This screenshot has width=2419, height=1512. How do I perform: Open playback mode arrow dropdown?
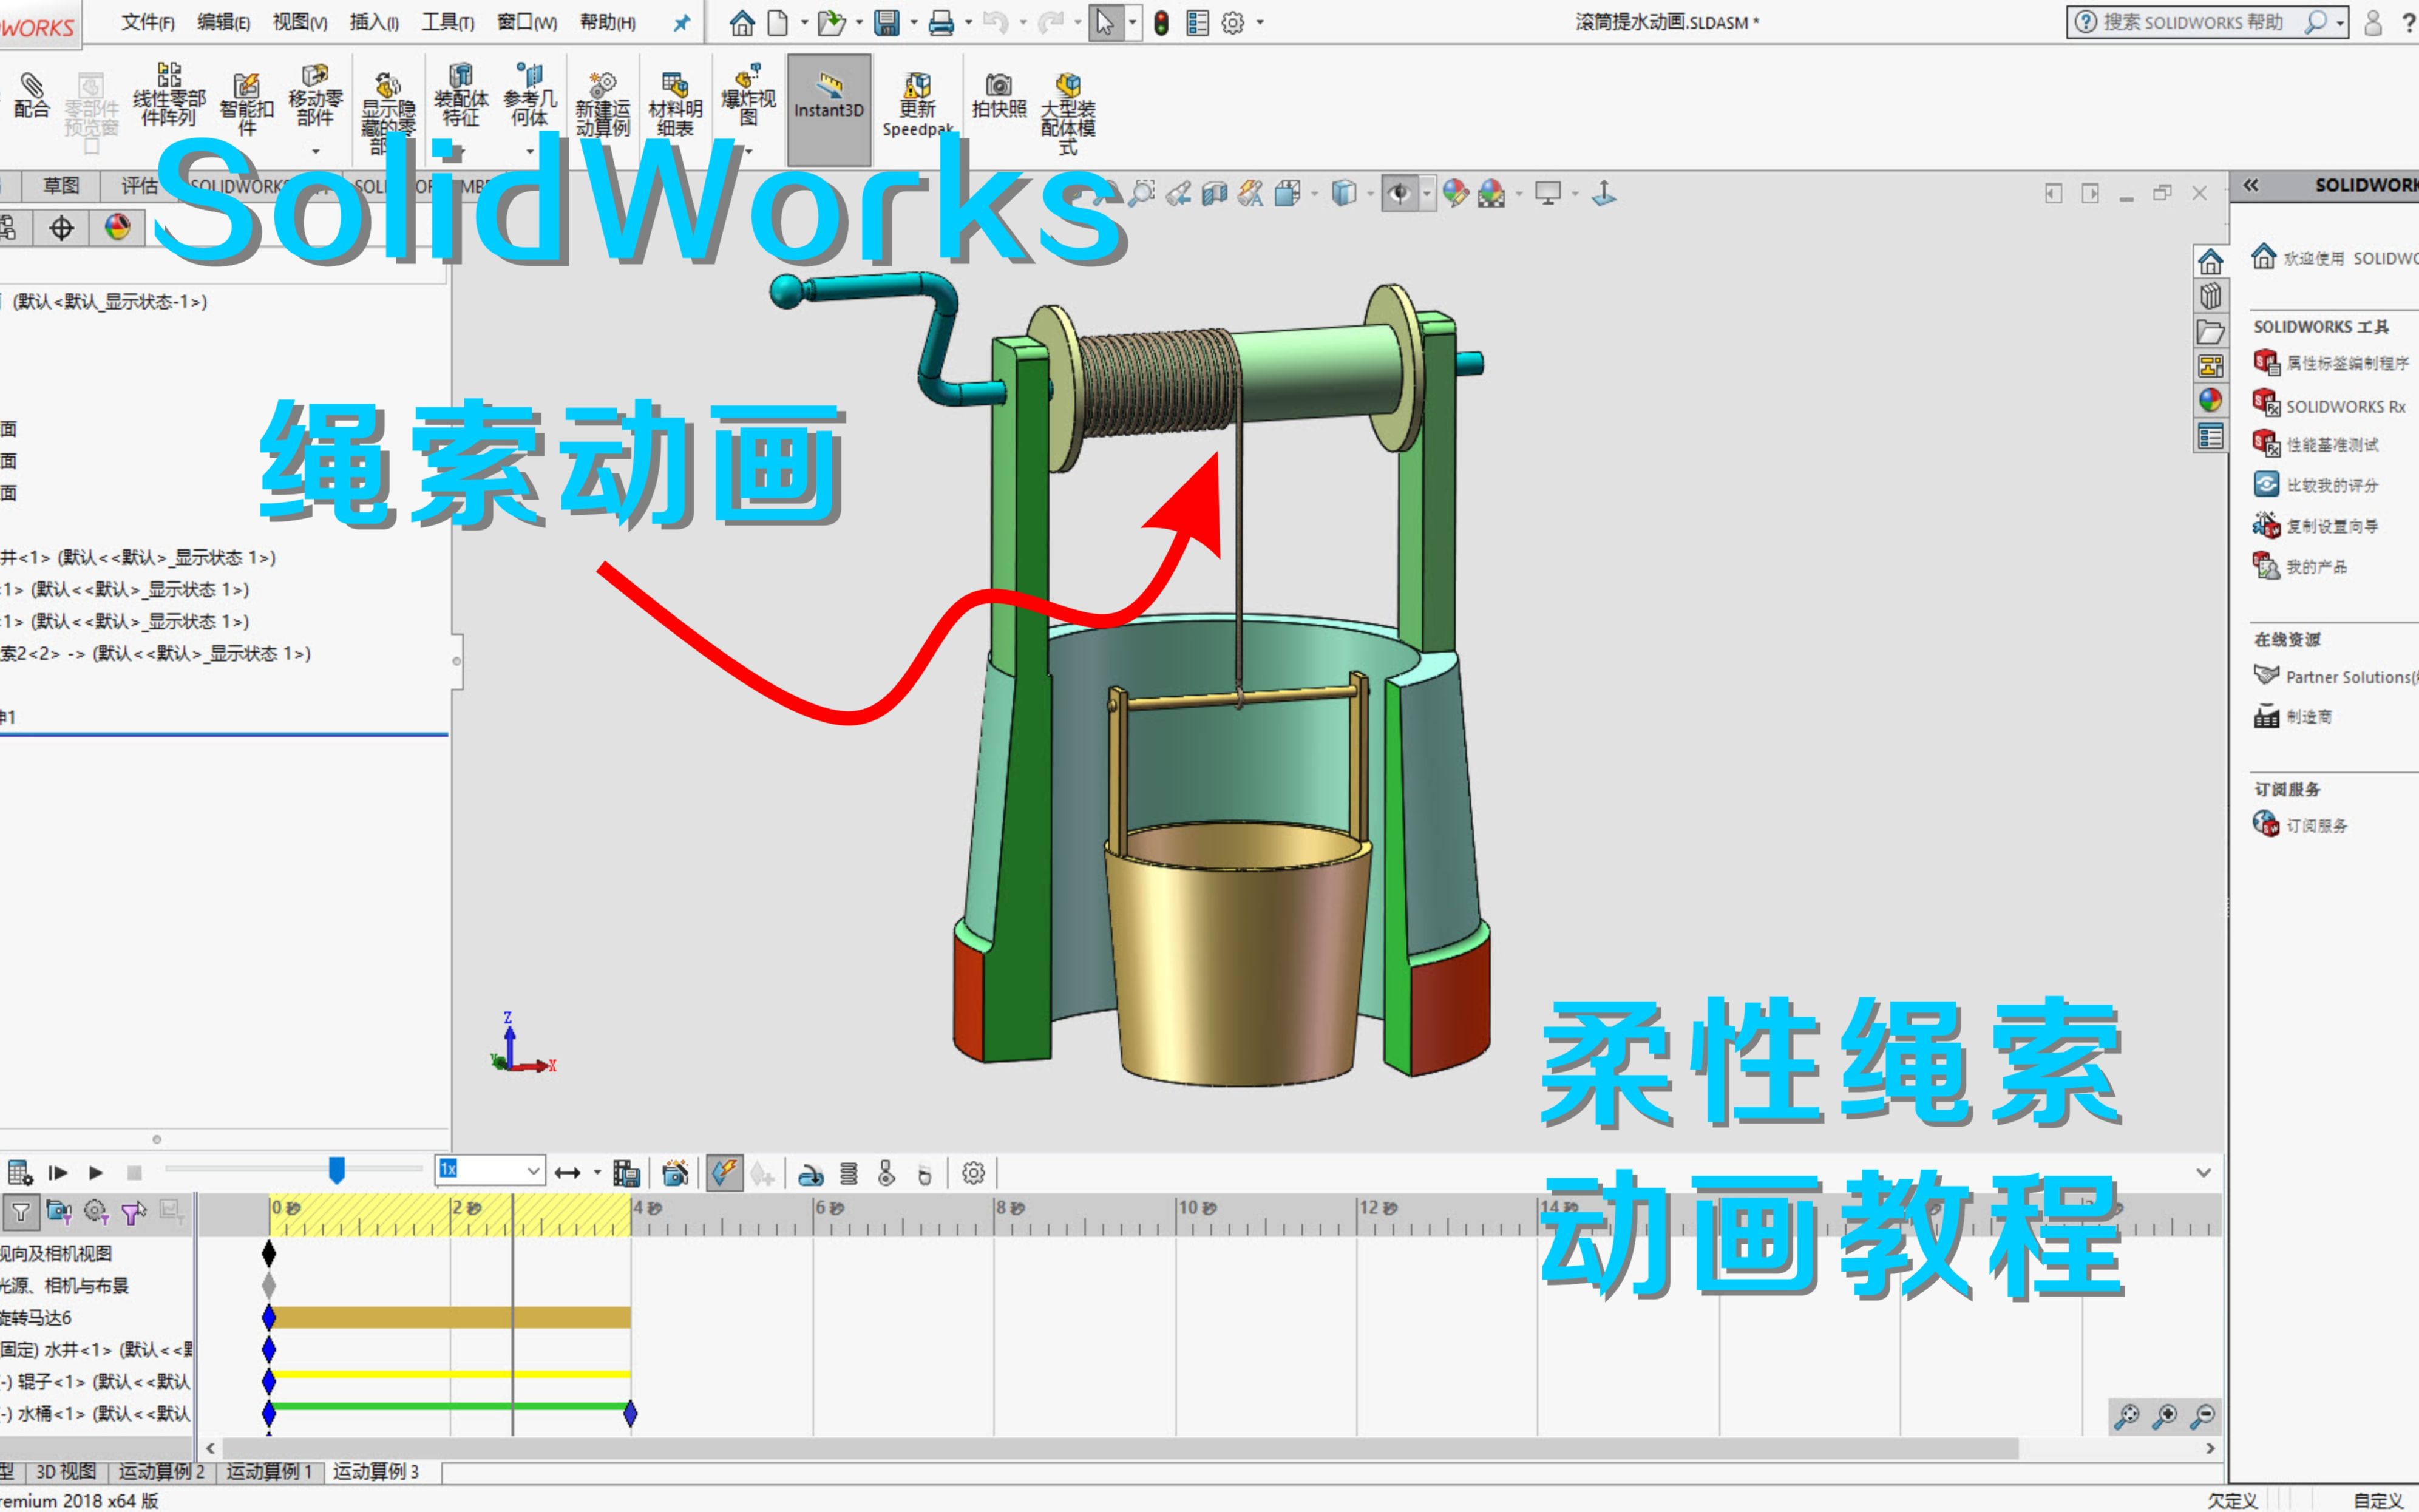tap(597, 1173)
